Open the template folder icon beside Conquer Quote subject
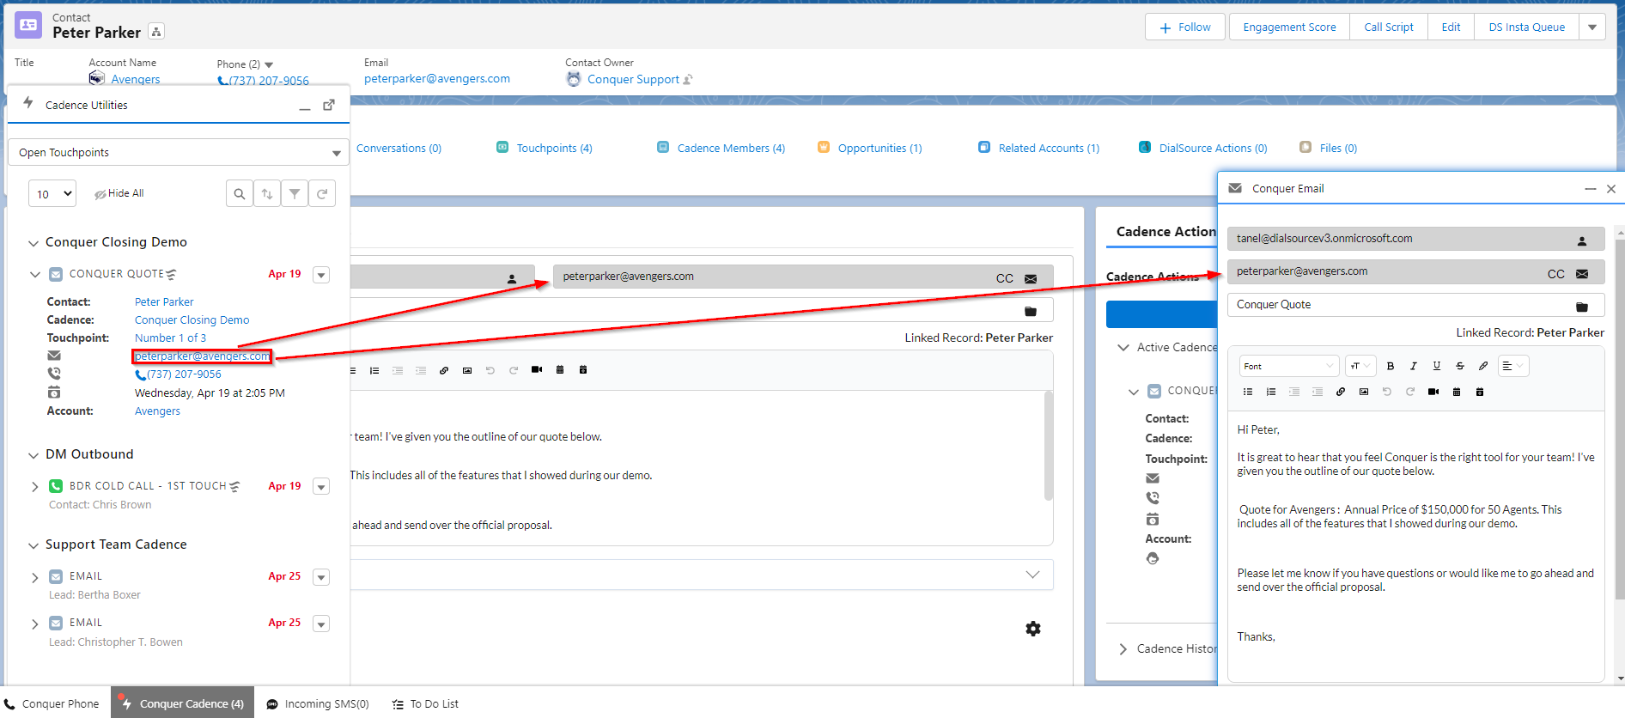This screenshot has width=1625, height=718. [x=1582, y=307]
